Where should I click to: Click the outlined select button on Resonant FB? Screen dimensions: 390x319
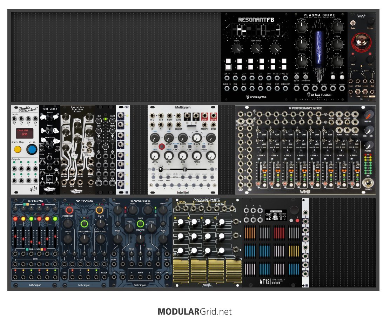228,67
